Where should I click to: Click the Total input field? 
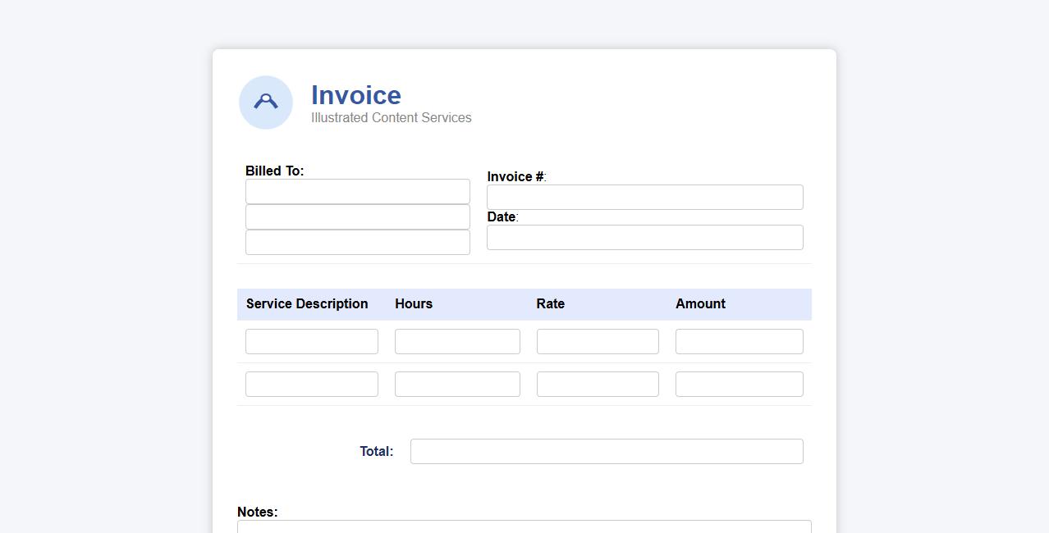tap(607, 452)
